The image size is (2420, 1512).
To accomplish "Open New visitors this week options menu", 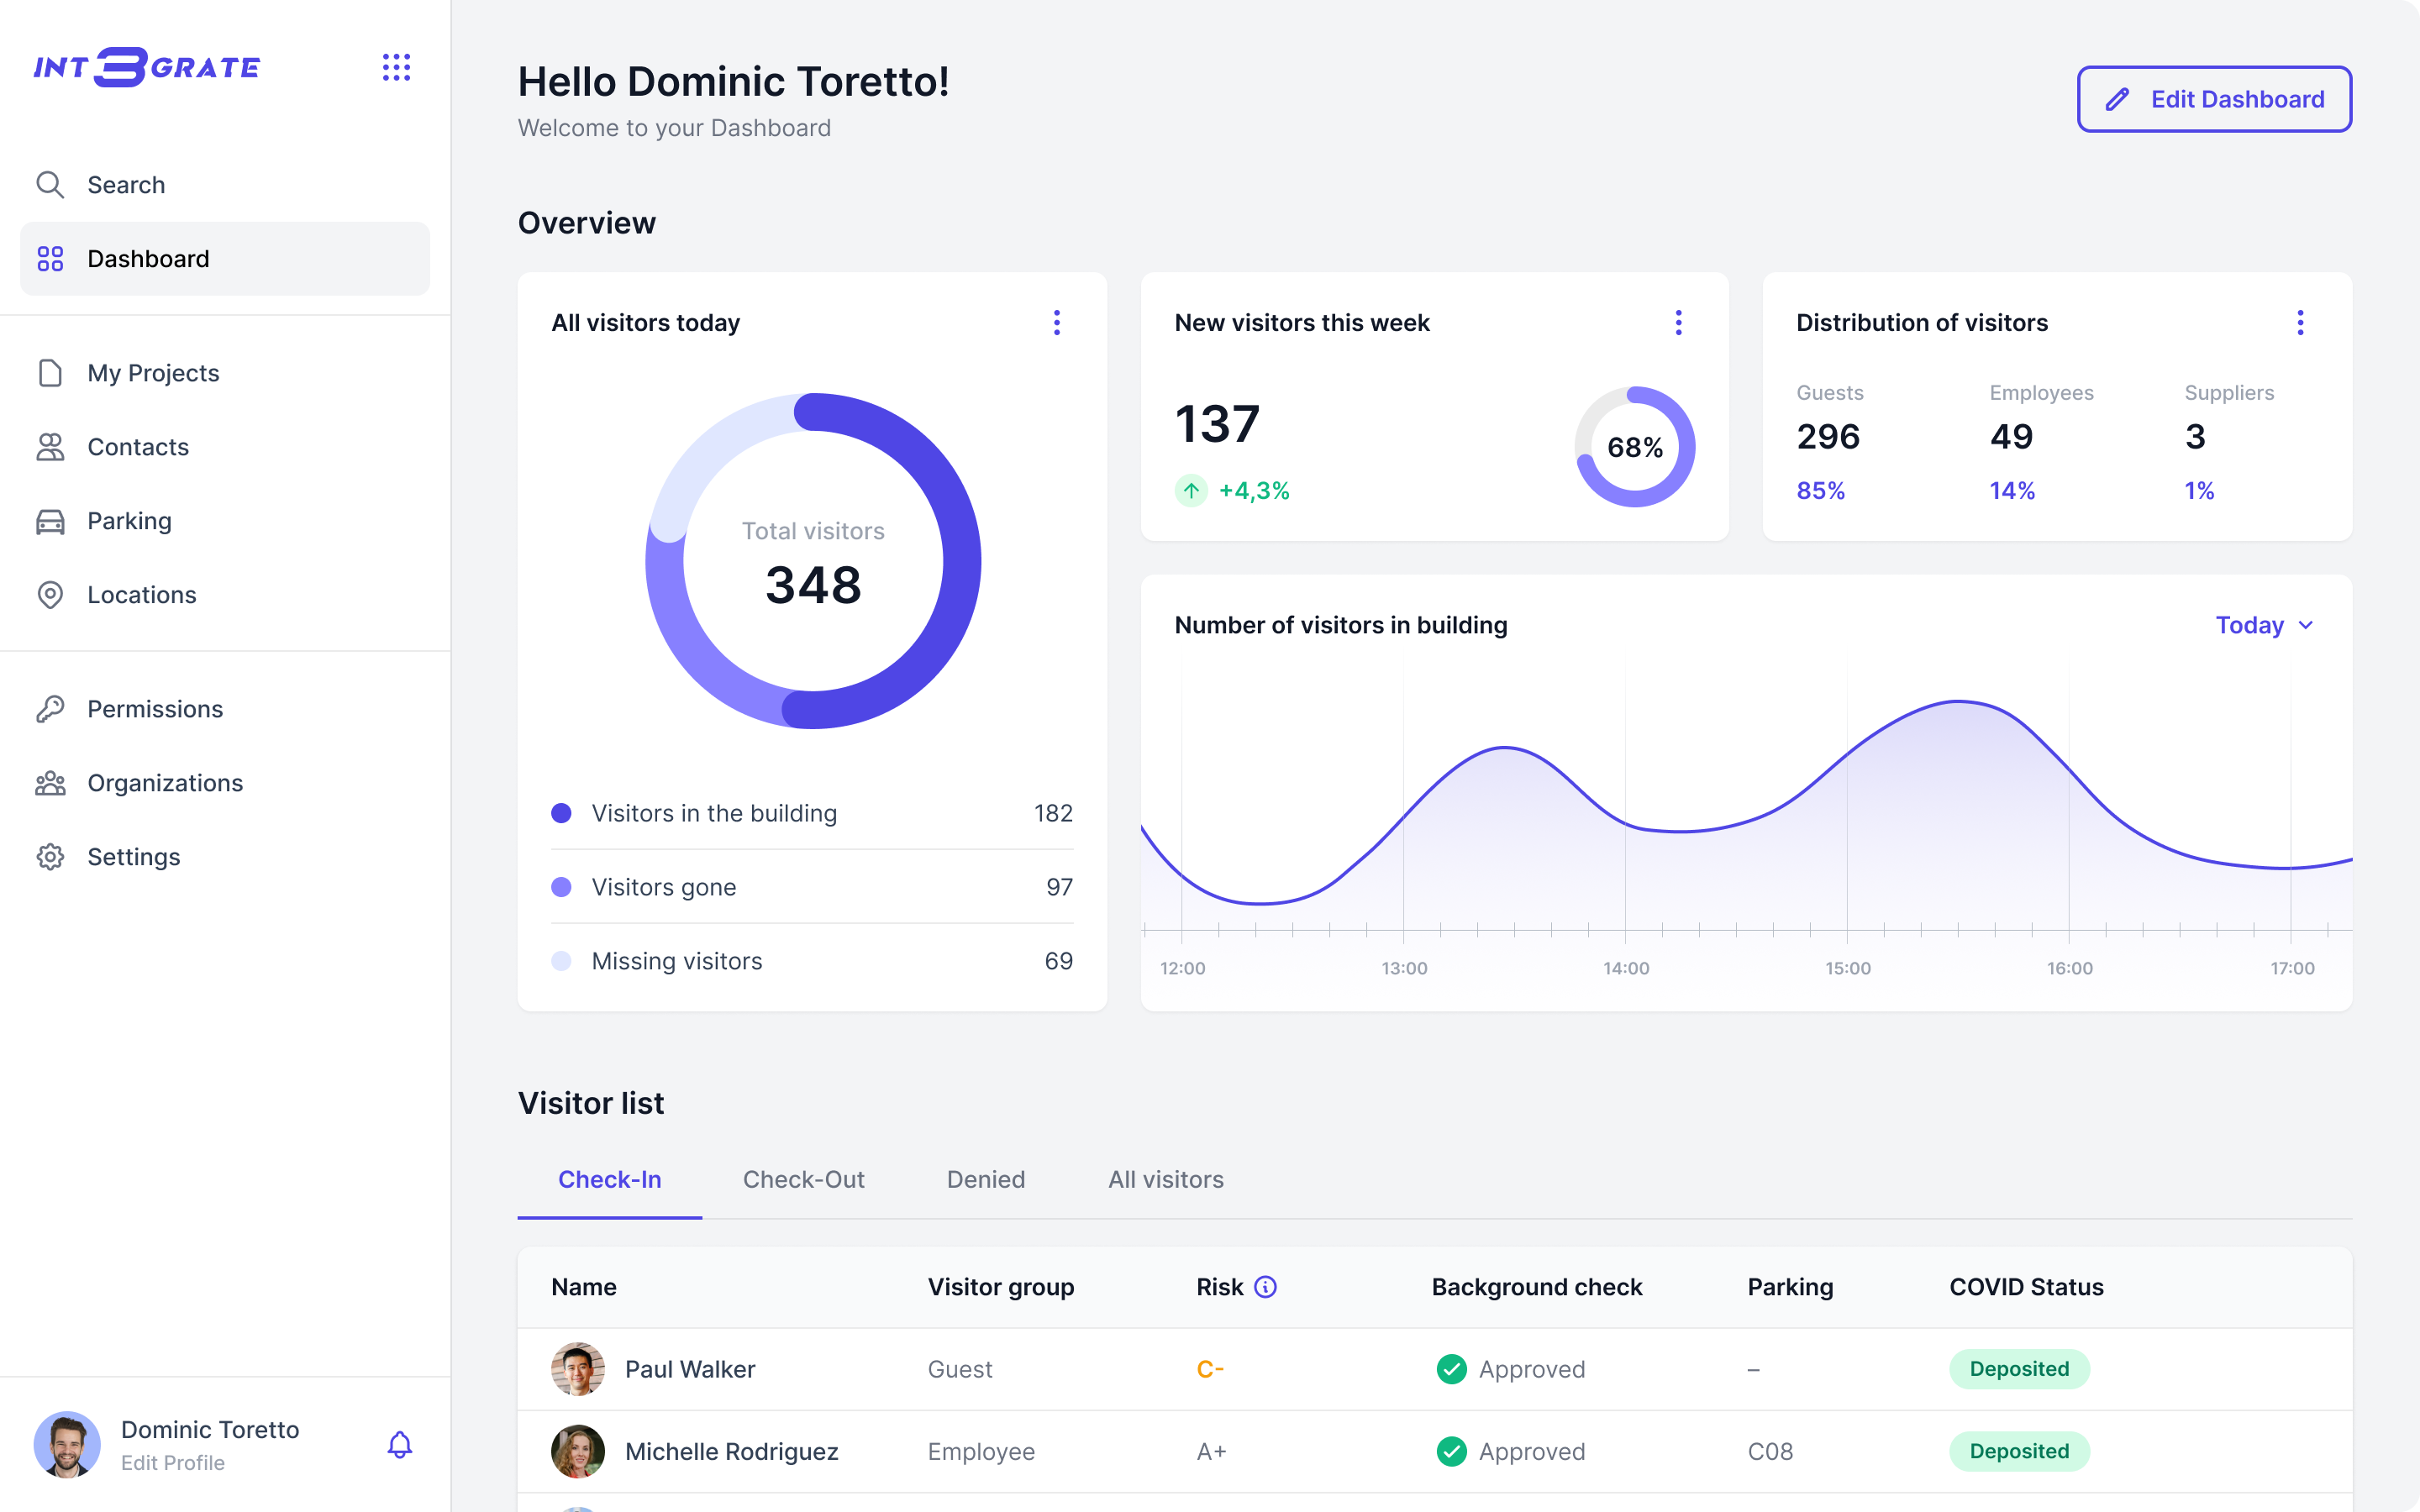I will (x=1678, y=322).
